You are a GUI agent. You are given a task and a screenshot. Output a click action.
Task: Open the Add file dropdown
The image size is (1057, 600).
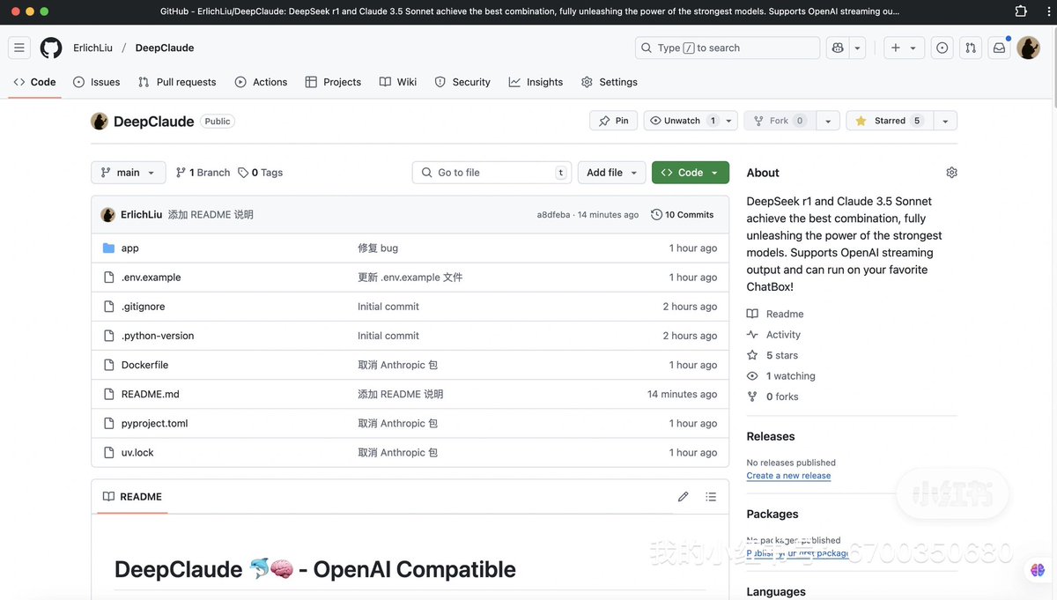[612, 173]
